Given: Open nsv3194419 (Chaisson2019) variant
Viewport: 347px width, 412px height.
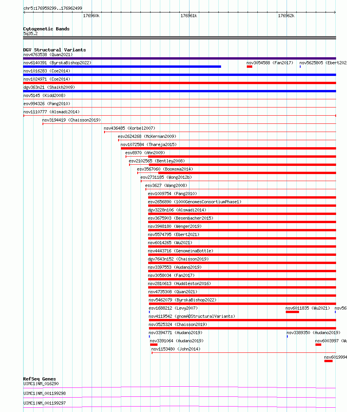Looking at the screenshot, I should point(71,120).
